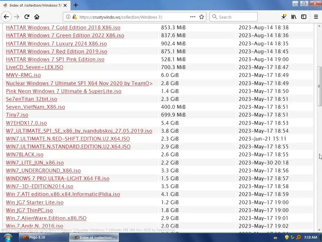Focus the Search box
322x242 pixels.
[234, 17]
